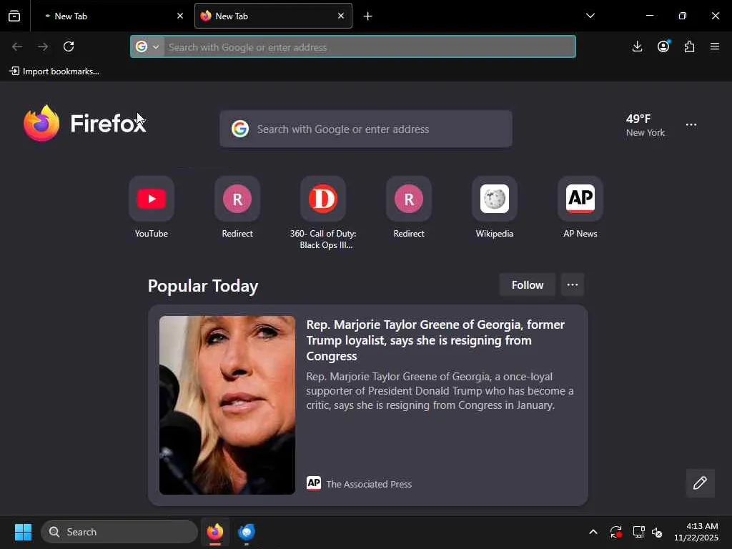The image size is (732, 549).
Task: Open Thunderbird from the taskbar
Action: tap(247, 532)
